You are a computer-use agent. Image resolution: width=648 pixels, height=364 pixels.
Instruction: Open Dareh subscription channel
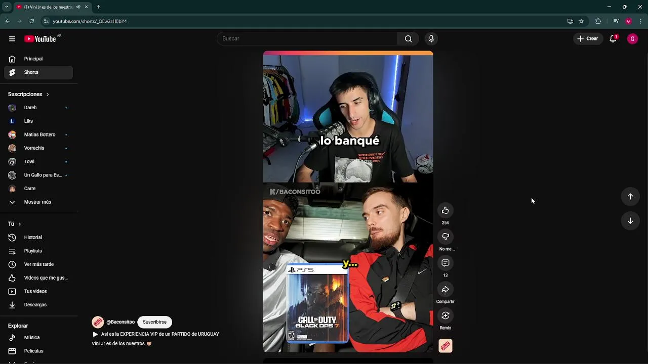pyautogui.click(x=38, y=108)
